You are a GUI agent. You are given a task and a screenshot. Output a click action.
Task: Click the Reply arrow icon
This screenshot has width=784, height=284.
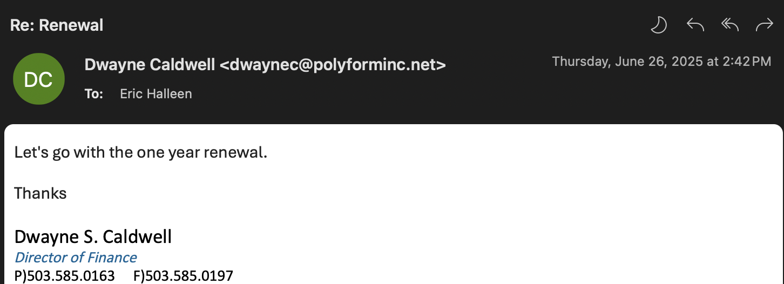point(695,25)
